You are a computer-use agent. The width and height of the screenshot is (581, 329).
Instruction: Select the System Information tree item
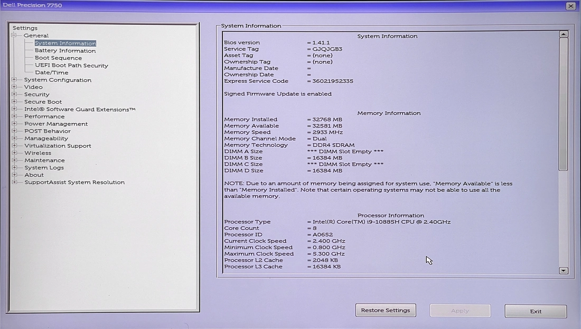tap(65, 44)
